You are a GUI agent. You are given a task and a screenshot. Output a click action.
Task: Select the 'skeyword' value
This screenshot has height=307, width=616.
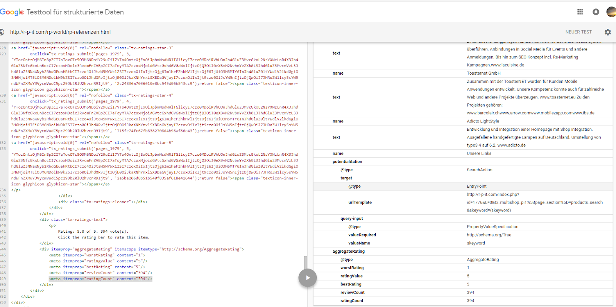pos(476,243)
